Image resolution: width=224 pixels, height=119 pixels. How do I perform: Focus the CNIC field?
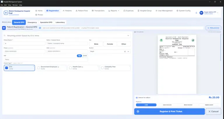67,51
